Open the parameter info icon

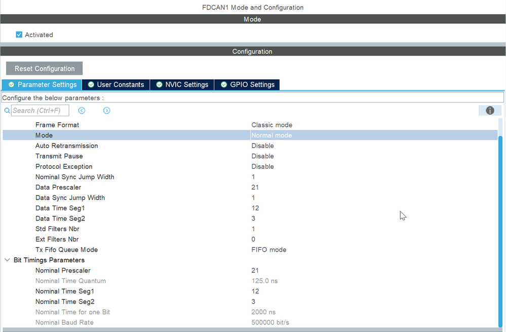point(490,111)
